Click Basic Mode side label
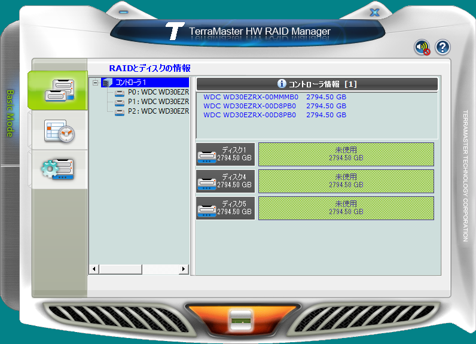Viewport: 476px width, 344px height. (10, 113)
